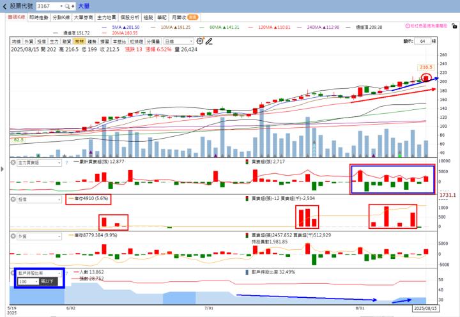
Task: Open chart settings gear icon
Action: click(x=200, y=41)
